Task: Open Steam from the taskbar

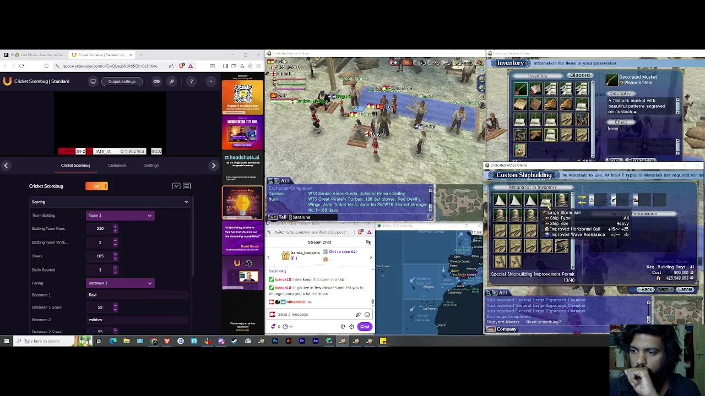Action: pos(234,341)
